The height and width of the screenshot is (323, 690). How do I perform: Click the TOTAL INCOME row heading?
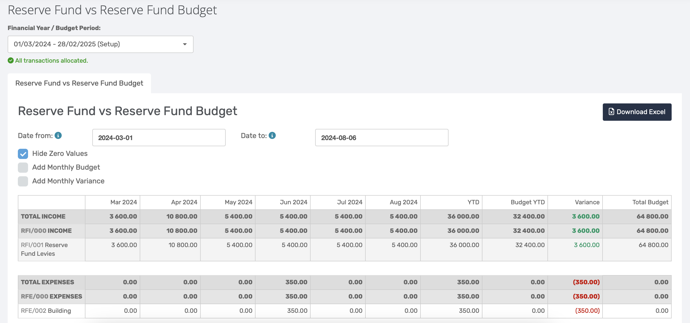click(43, 216)
